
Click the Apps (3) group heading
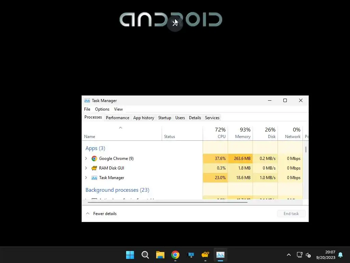click(95, 148)
